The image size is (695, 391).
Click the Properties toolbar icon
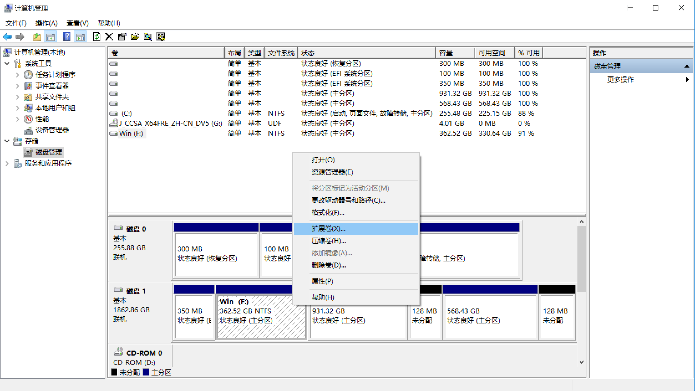click(x=122, y=37)
